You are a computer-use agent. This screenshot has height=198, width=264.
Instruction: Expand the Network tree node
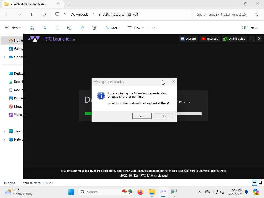(x=4, y=139)
